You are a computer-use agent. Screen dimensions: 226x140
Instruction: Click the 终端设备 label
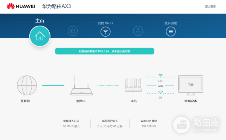191,101
